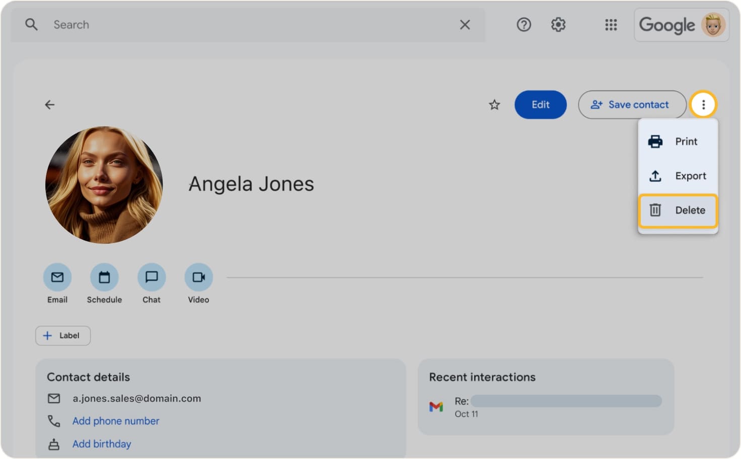Click Save contact
The height and width of the screenshot is (459, 741).
632,105
